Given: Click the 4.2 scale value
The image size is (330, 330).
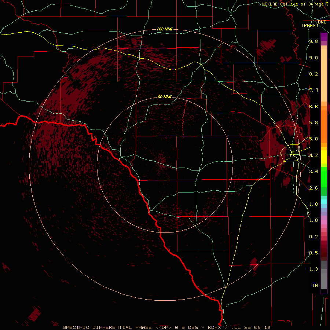Looking at the screenshot, I should [x=313, y=155].
